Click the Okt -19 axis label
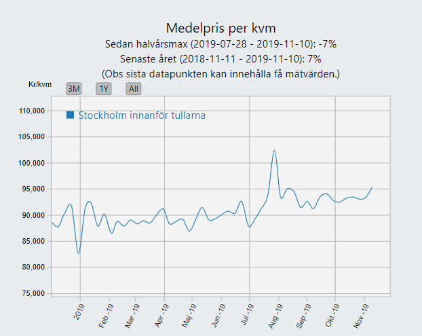This screenshot has width=422, height=336. [x=332, y=315]
